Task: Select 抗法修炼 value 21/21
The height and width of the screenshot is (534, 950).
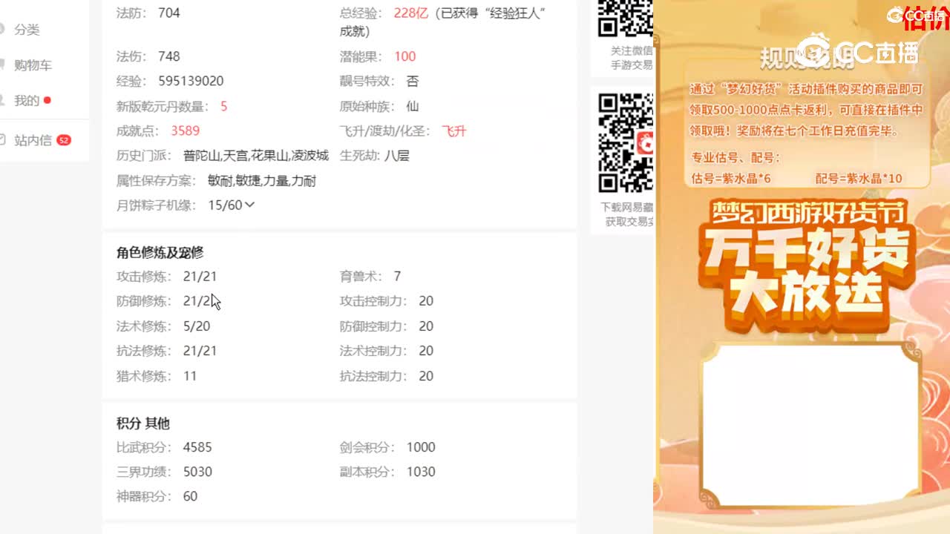Action: 200,351
